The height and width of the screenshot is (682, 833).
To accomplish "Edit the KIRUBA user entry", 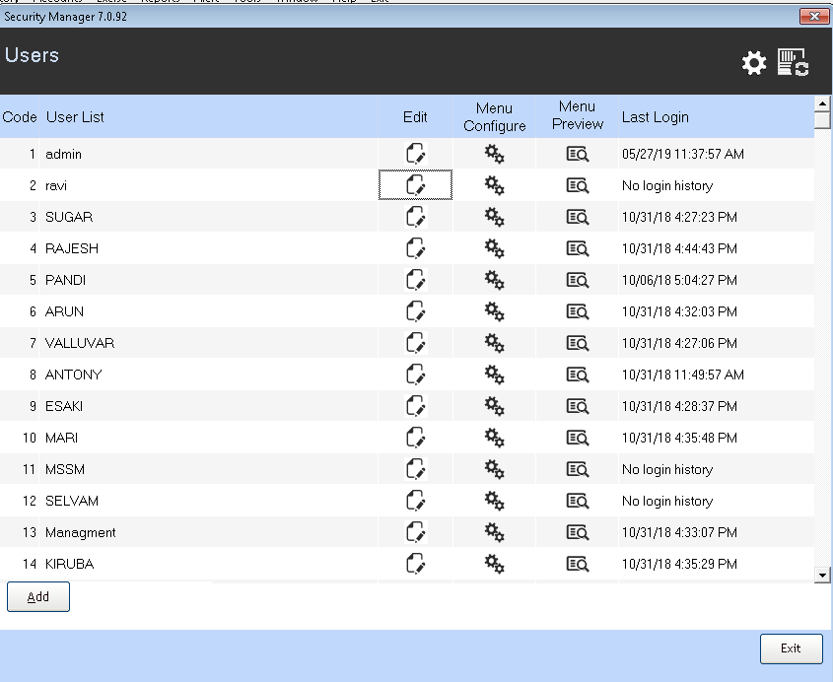I will click(415, 564).
